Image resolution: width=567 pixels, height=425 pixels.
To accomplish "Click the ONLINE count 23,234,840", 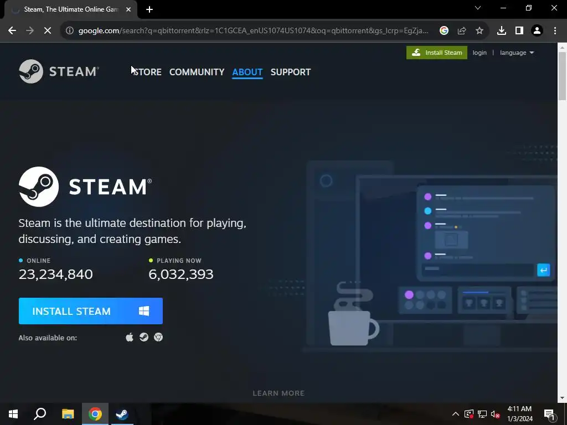I will click(x=56, y=274).
